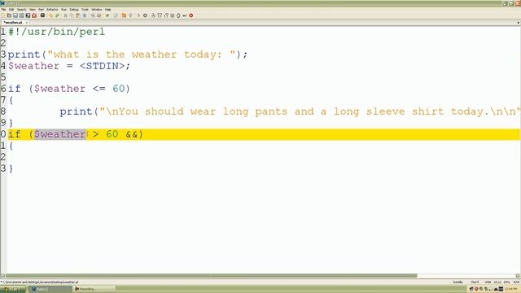Open the File menu
Viewport: 521px width, 293px height.
[x=3, y=10]
